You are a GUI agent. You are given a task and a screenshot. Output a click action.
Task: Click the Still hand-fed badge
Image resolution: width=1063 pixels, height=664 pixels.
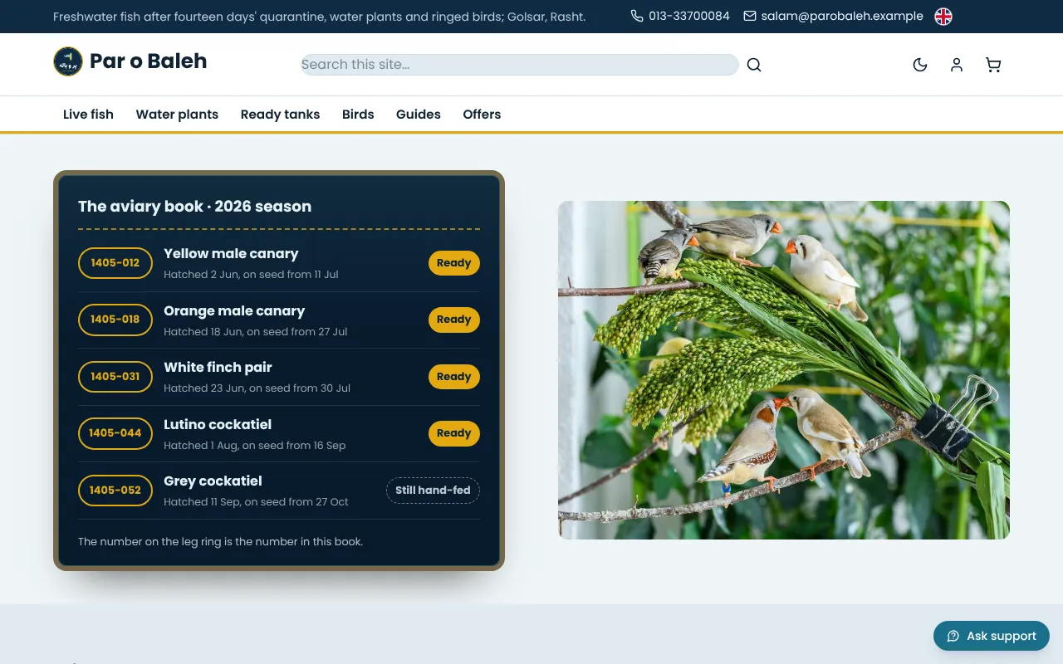433,491
